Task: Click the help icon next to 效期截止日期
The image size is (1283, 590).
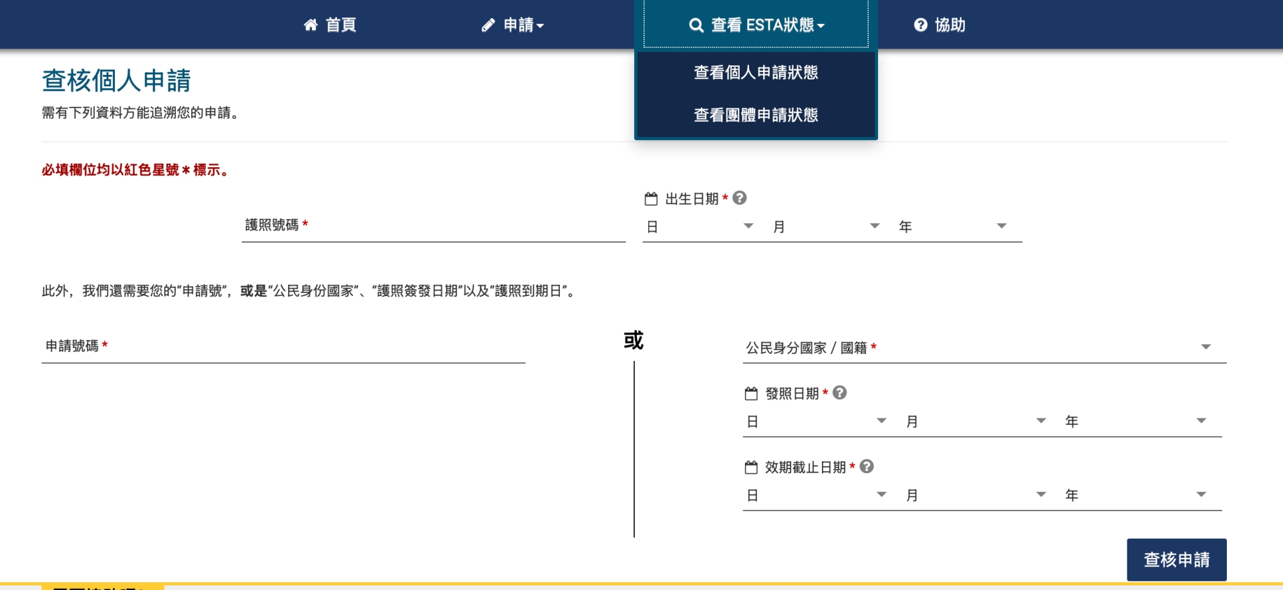Action: pyautogui.click(x=867, y=466)
